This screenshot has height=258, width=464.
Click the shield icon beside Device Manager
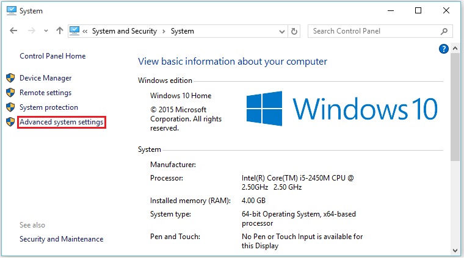[x=10, y=77]
